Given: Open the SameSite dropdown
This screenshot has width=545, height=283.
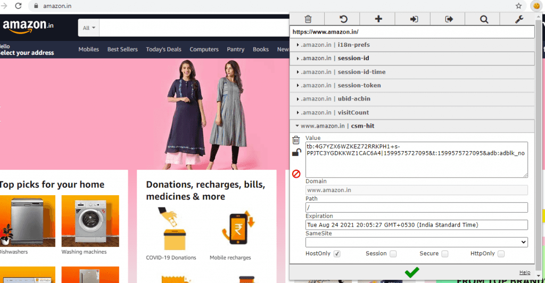Looking at the screenshot, I should [416, 242].
